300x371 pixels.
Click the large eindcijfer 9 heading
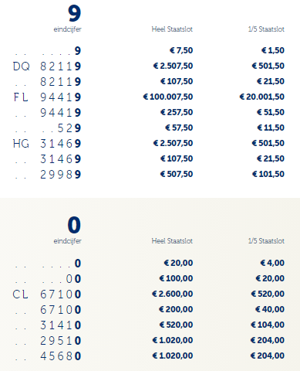[74, 13]
